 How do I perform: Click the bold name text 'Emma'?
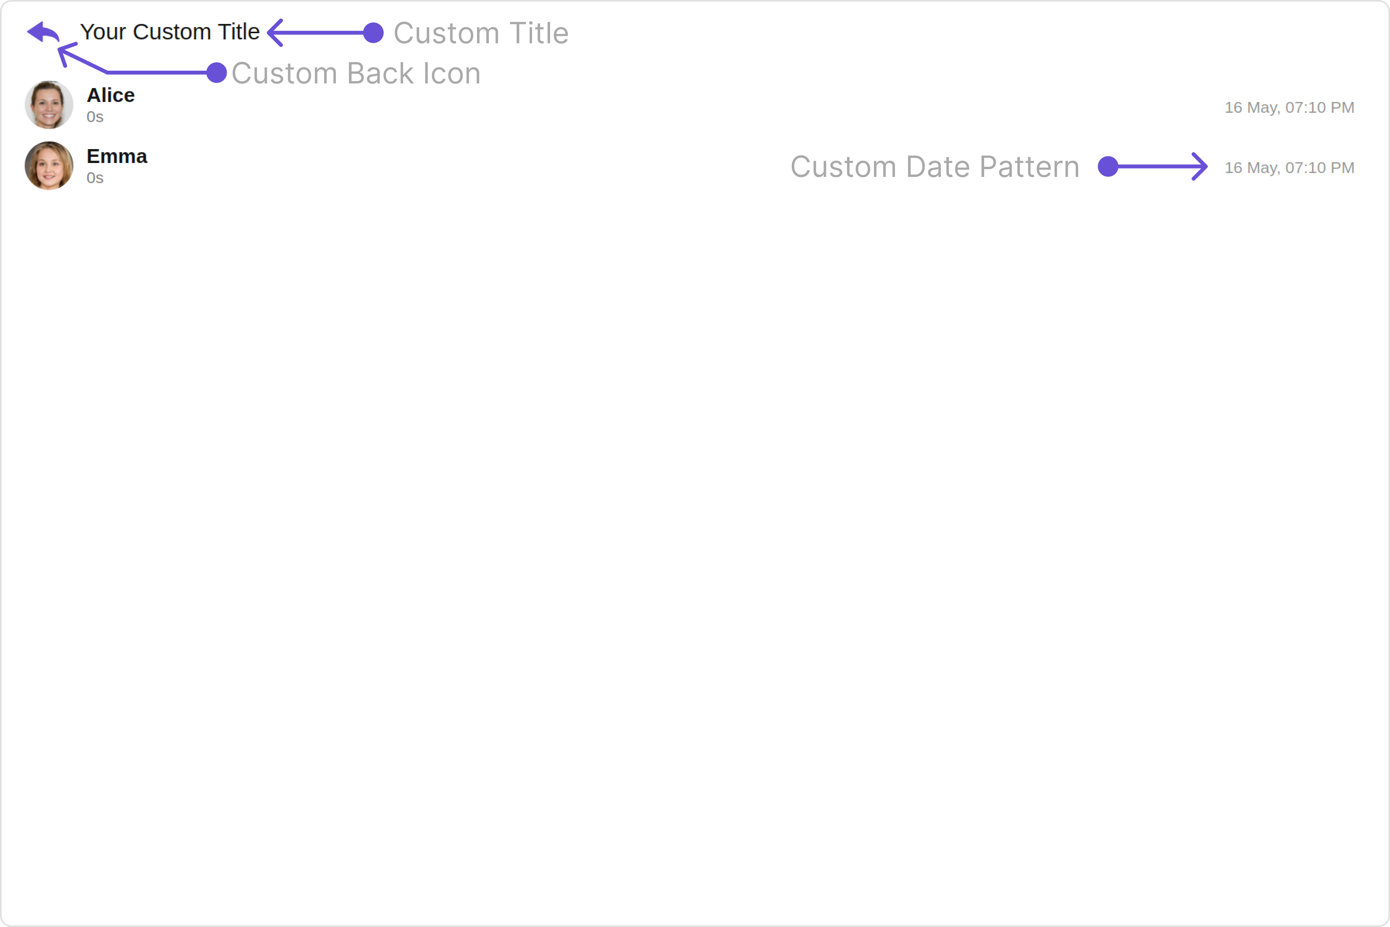[x=117, y=156]
